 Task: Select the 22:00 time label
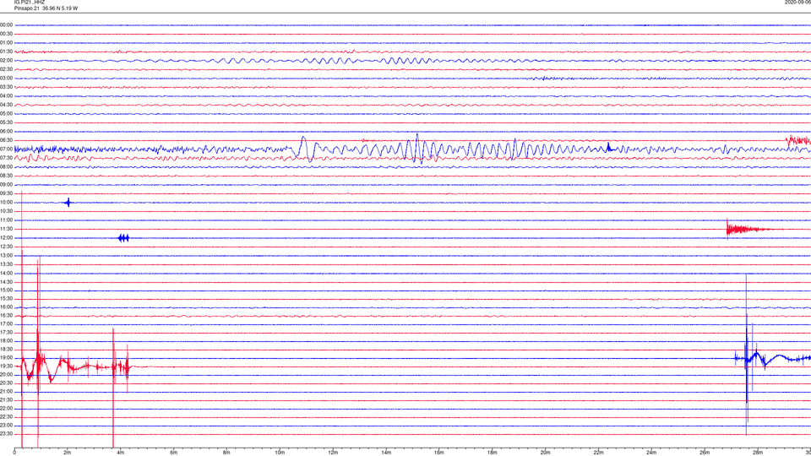(x=6, y=408)
